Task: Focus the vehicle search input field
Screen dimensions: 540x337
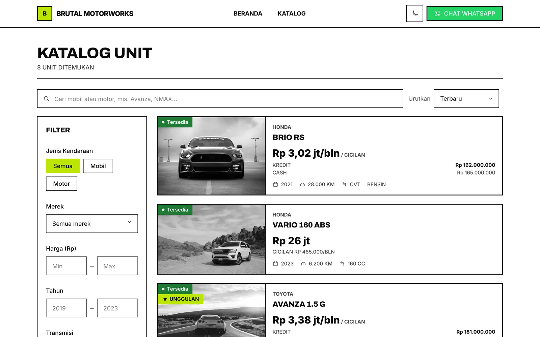Action: [x=220, y=99]
